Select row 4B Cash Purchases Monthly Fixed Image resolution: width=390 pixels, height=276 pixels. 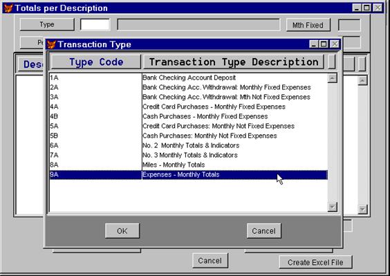pyautogui.click(x=189, y=116)
